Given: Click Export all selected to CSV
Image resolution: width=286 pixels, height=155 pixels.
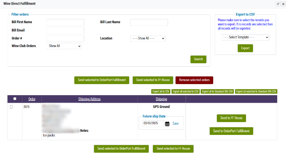Looking at the screenshot, I should [185, 91].
